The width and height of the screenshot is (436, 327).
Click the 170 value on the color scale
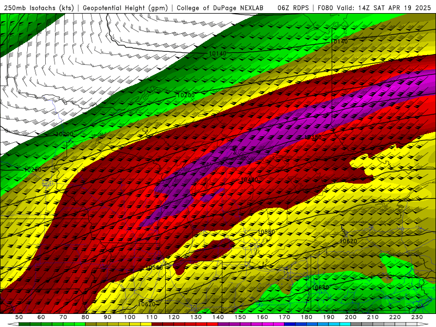pos(284,317)
